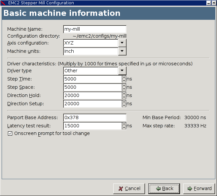Image resolution: width=217 pixels, height=196 pixels.
Task: Click the Latency test result field
Action: click(93, 126)
